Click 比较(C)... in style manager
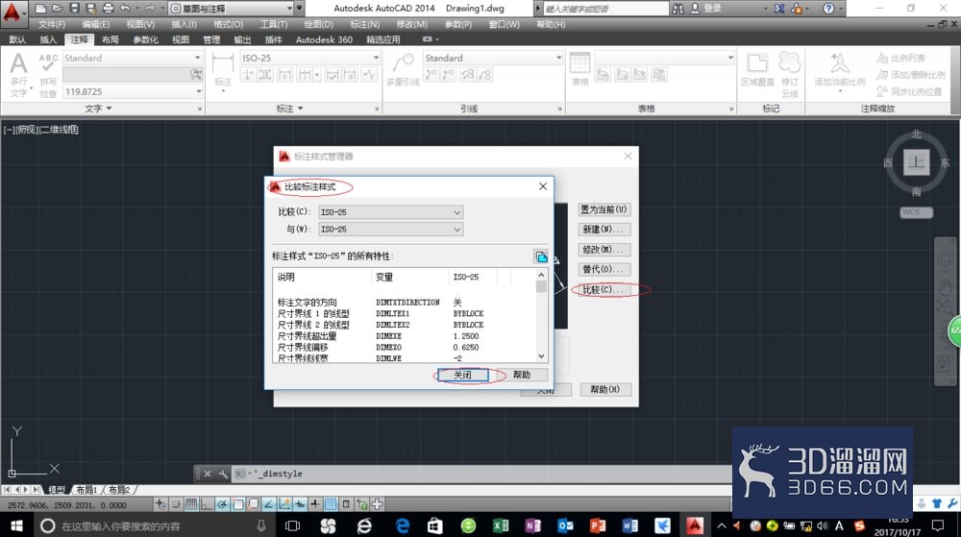Viewport: 961px width, 537px height. pos(604,289)
